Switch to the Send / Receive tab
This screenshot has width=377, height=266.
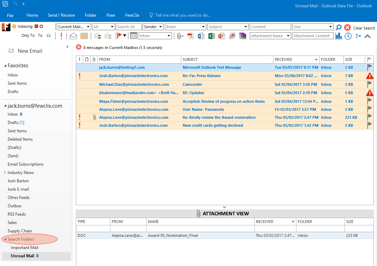click(x=61, y=15)
